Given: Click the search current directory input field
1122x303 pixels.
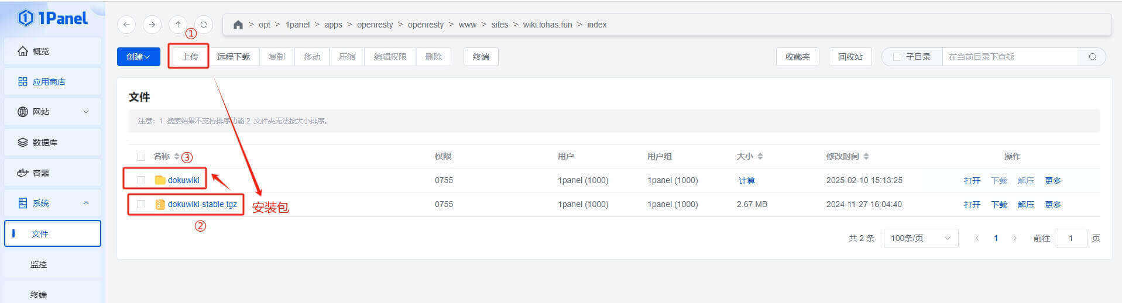Looking at the screenshot, I should tap(1010, 57).
